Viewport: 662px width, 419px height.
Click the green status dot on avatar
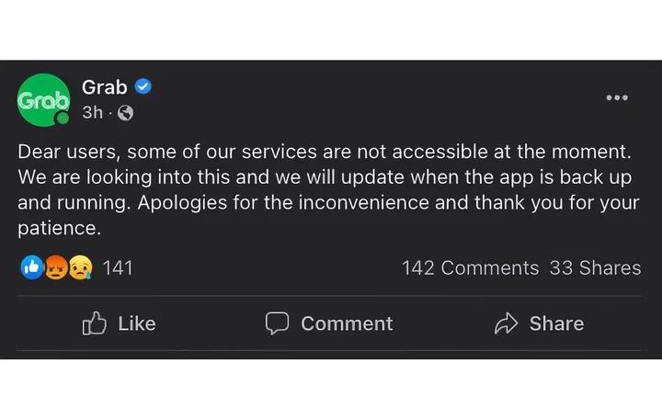coord(63,119)
